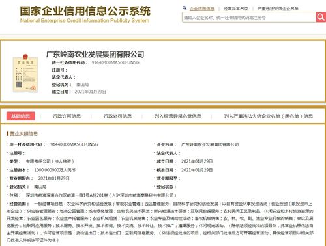Switch to the 基础信息 tab
326x246 pixels.
[21, 116]
